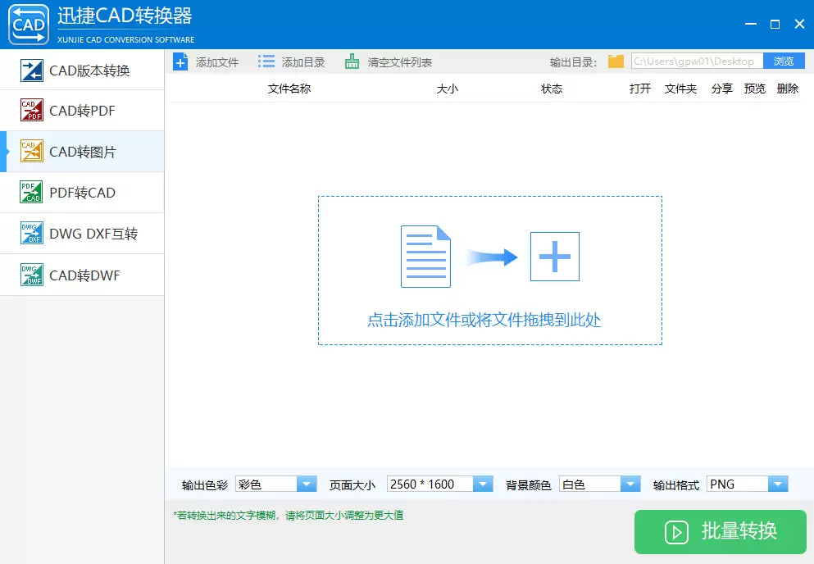Click the 添加目录 toolbar label
The image size is (814, 564).
click(x=303, y=62)
